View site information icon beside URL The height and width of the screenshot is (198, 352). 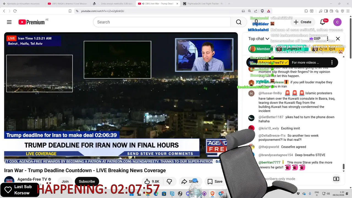(77, 11)
